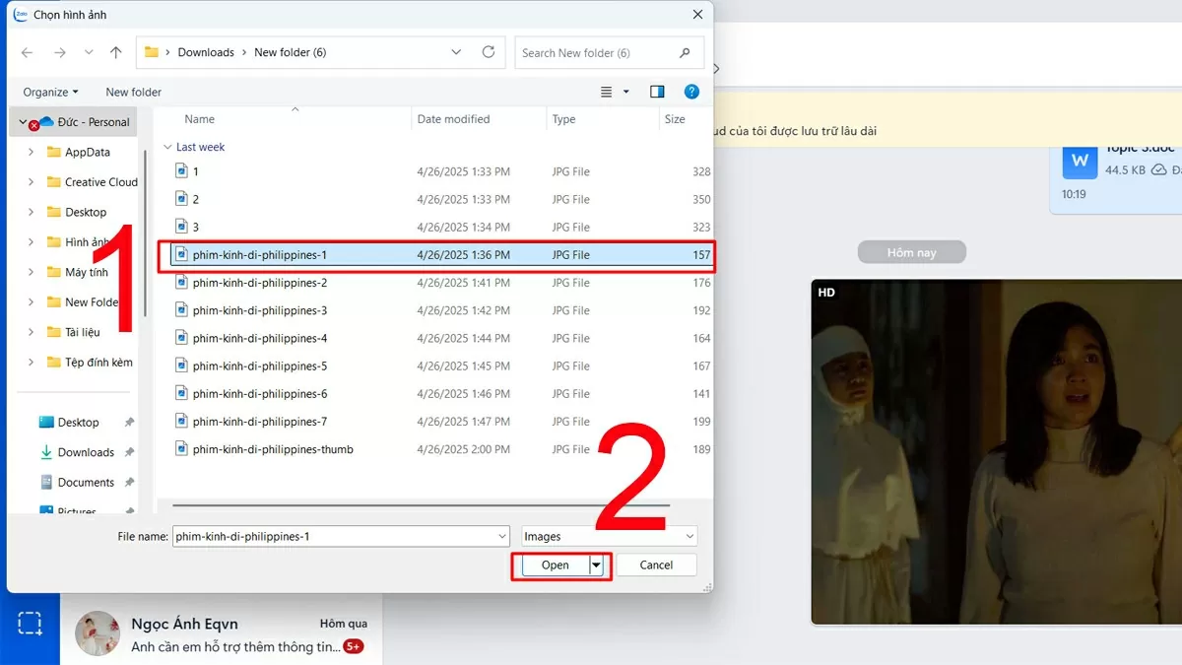This screenshot has height=665, width=1182.
Task: Click the cloud icon beside 44.5 KB
Action: click(x=1159, y=170)
